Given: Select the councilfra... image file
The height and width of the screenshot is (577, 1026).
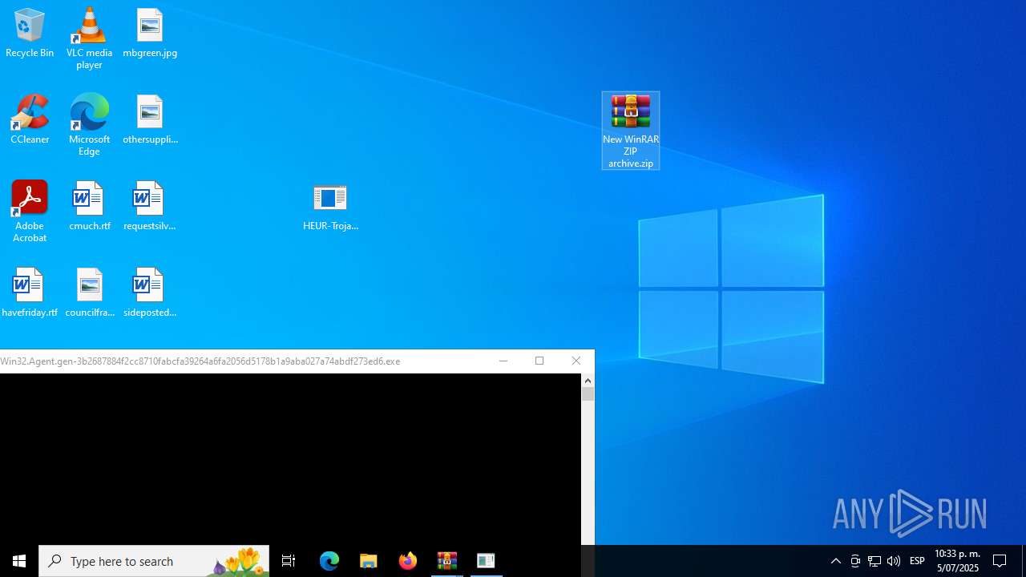Looking at the screenshot, I should pyautogui.click(x=89, y=293).
